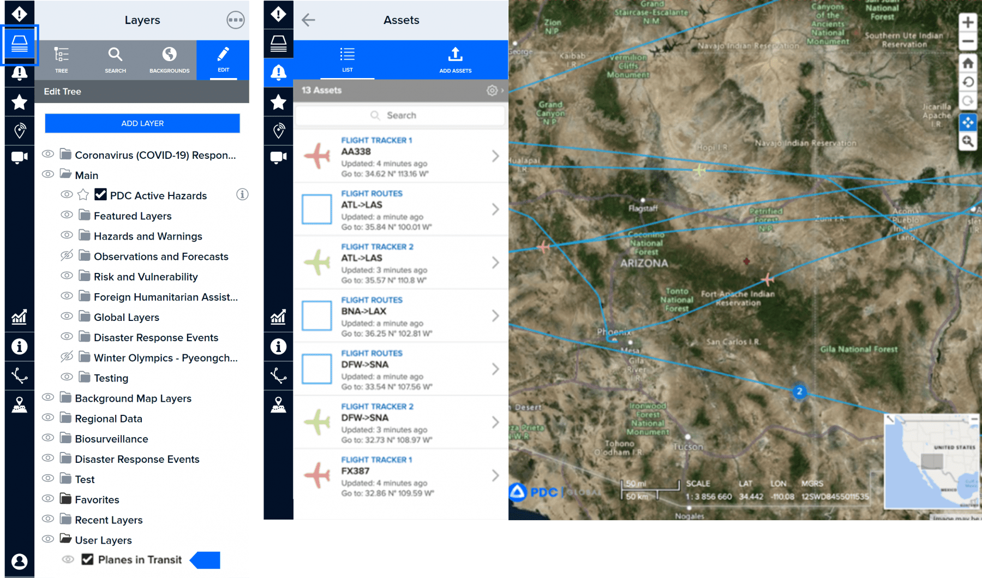
Task: Toggle visibility eye for Planes in Transit
Action: [x=68, y=559]
